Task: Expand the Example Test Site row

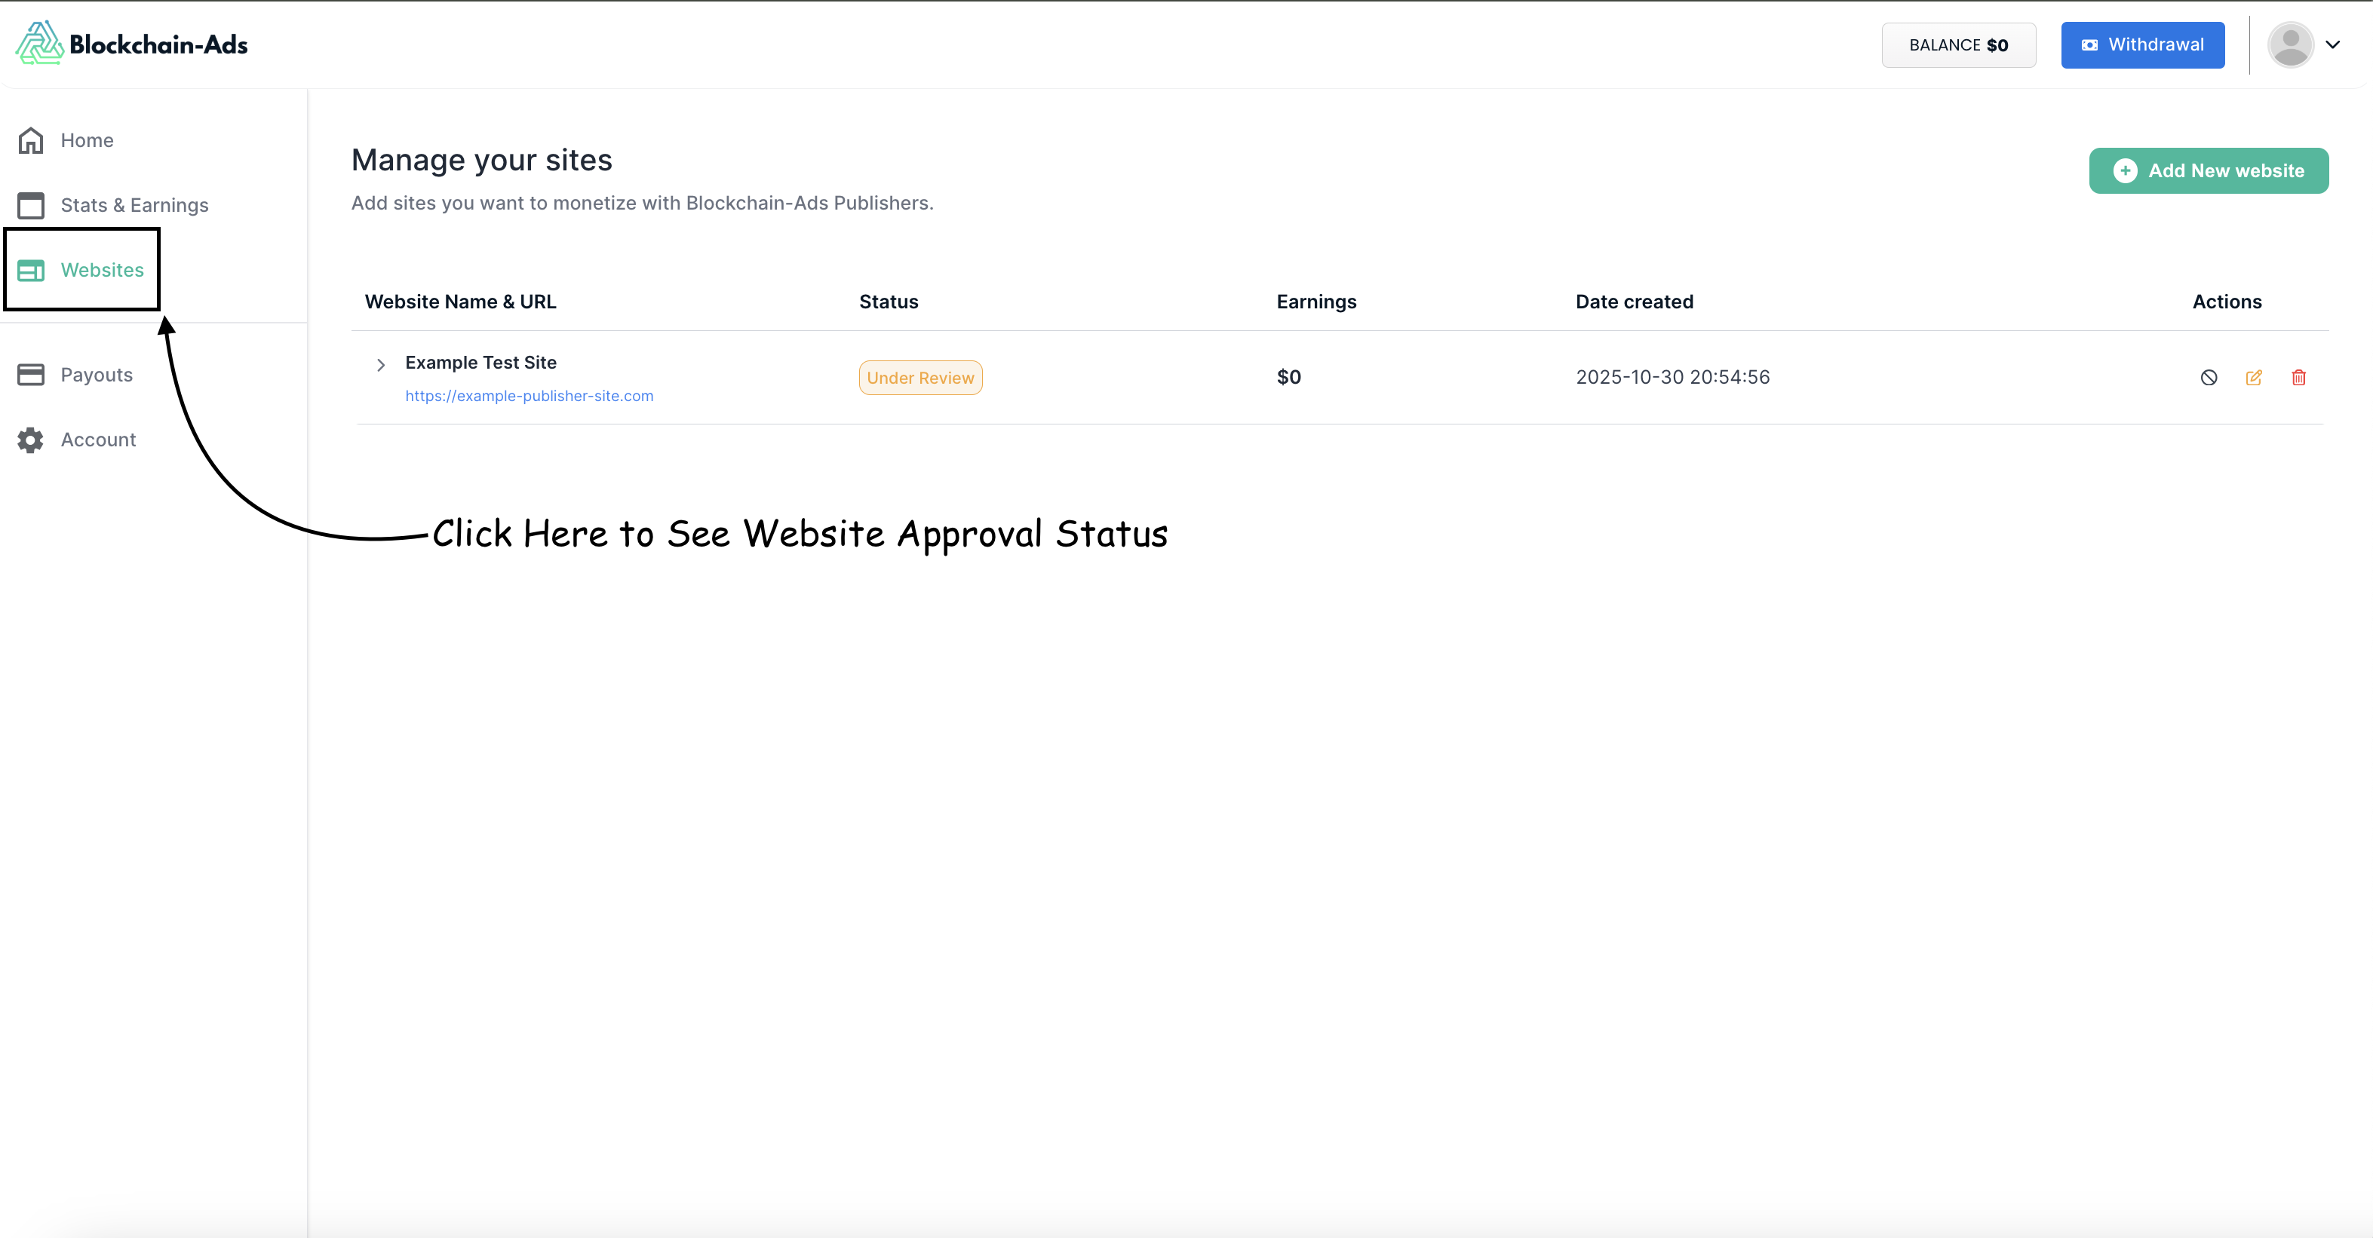Action: click(380, 365)
